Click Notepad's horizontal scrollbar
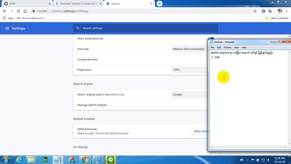Screen dimensions: 291x164 click(249, 148)
